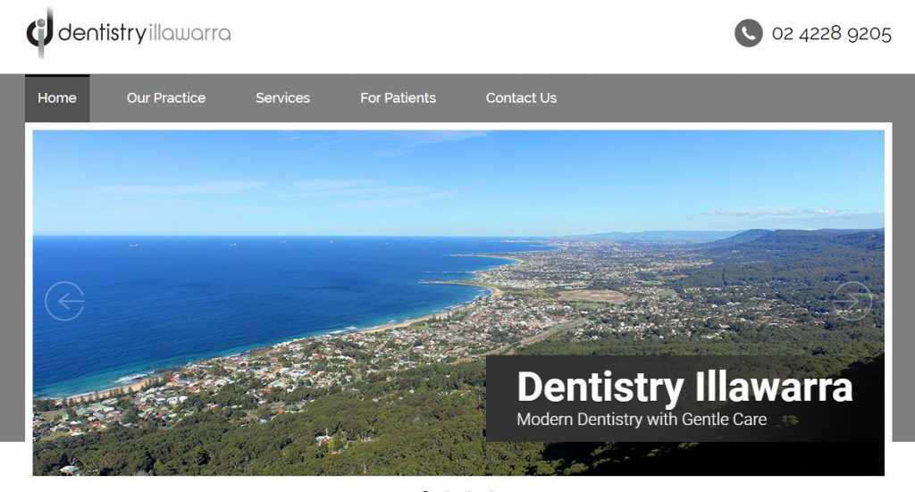Screen dimensions: 915x492
Task: Click the dark caption overlay box
Action: pos(685,398)
